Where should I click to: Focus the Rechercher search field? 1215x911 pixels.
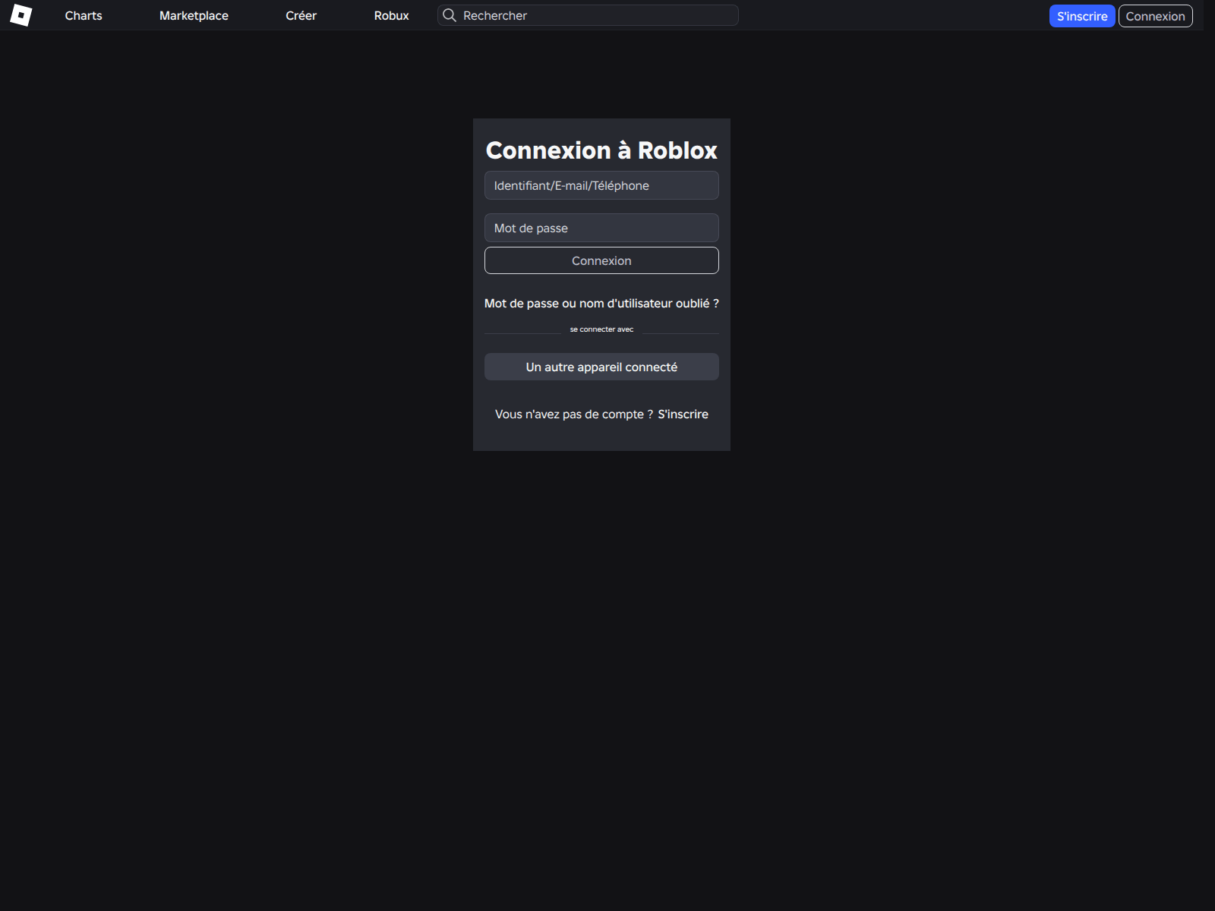[x=588, y=15]
